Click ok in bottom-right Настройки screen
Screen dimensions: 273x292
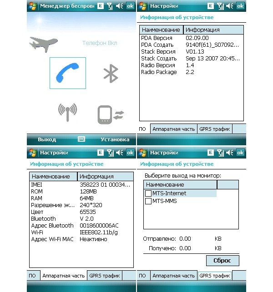(240, 153)
